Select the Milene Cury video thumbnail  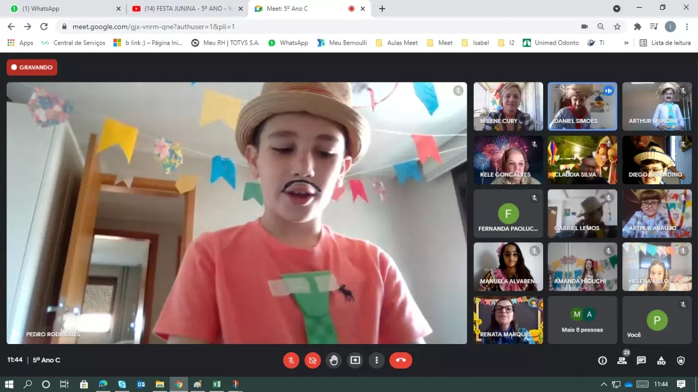[x=508, y=106]
